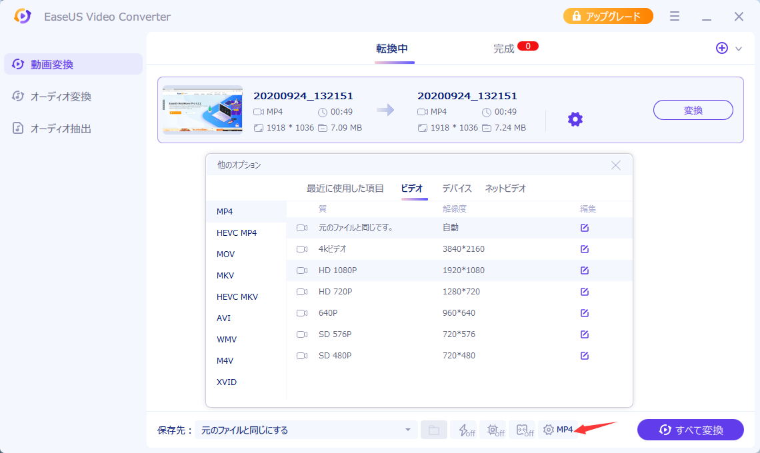Click the アップグレード button
Screen dimensions: 760x453
pyautogui.click(x=608, y=16)
